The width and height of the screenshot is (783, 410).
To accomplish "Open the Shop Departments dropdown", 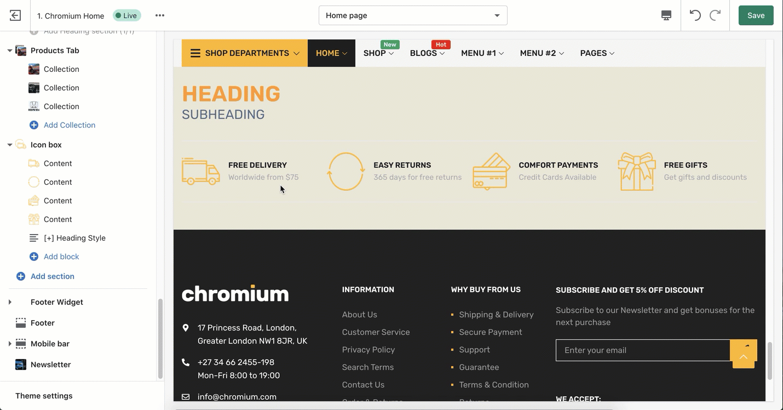I will [x=245, y=53].
